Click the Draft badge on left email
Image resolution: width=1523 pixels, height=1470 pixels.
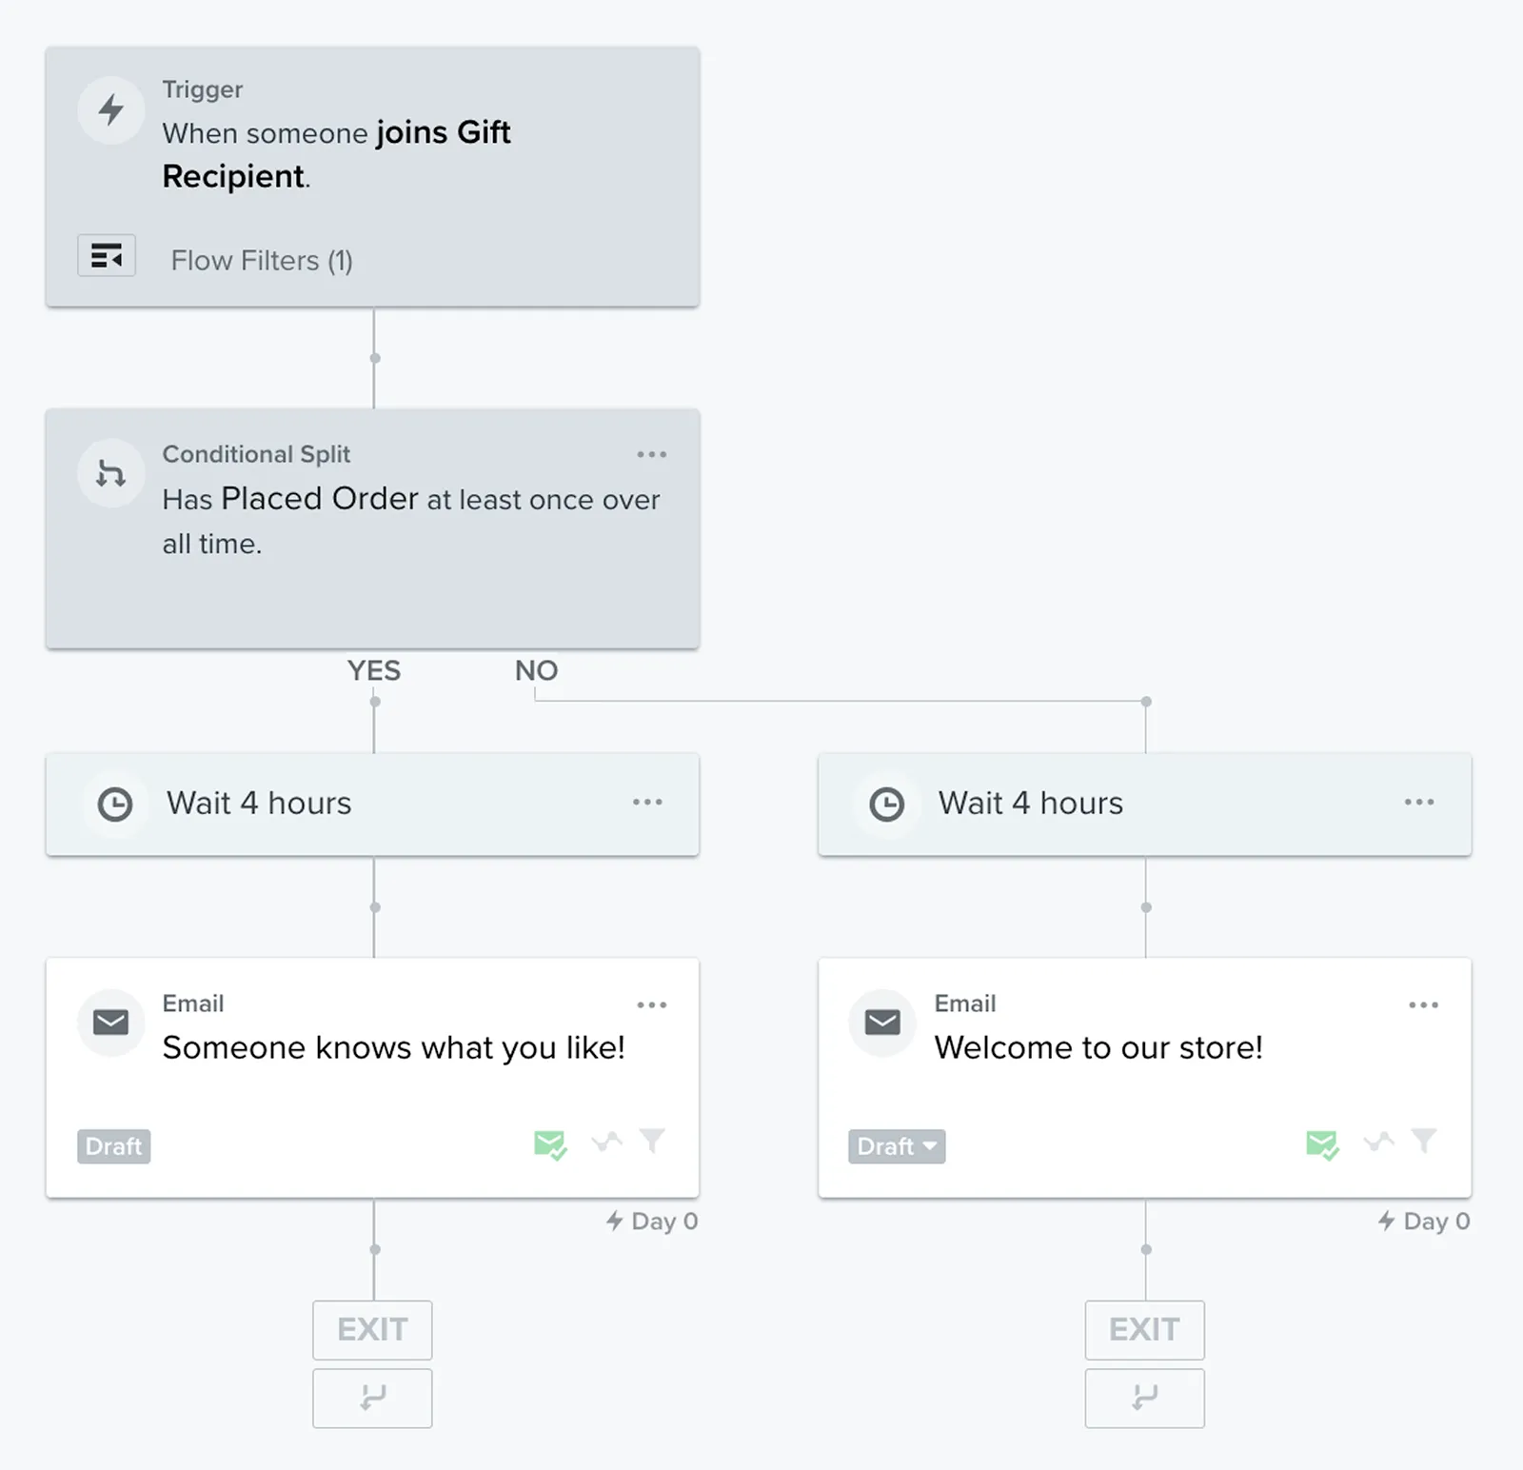(112, 1146)
